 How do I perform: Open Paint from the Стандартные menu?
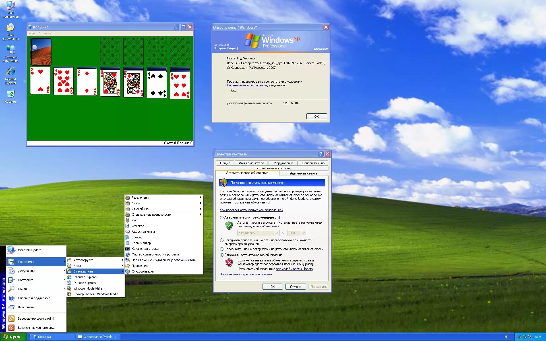(x=135, y=220)
